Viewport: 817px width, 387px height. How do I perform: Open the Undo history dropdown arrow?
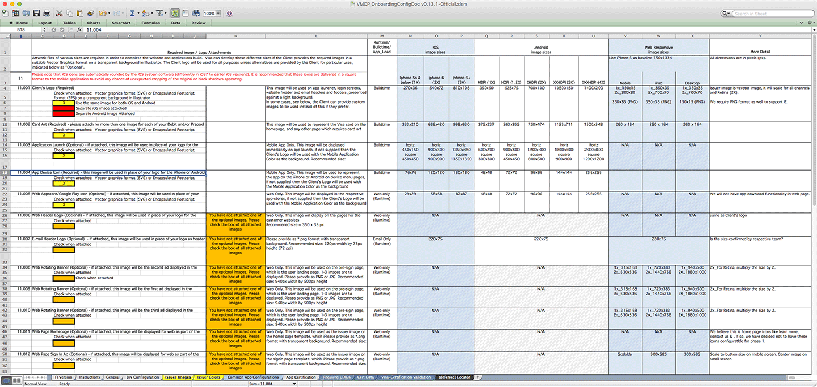(108, 12)
